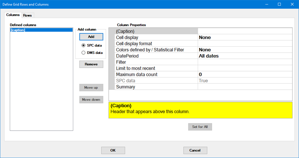Select the SPC data radio button
The width and height of the screenshot is (299, 158).
coord(83,46)
